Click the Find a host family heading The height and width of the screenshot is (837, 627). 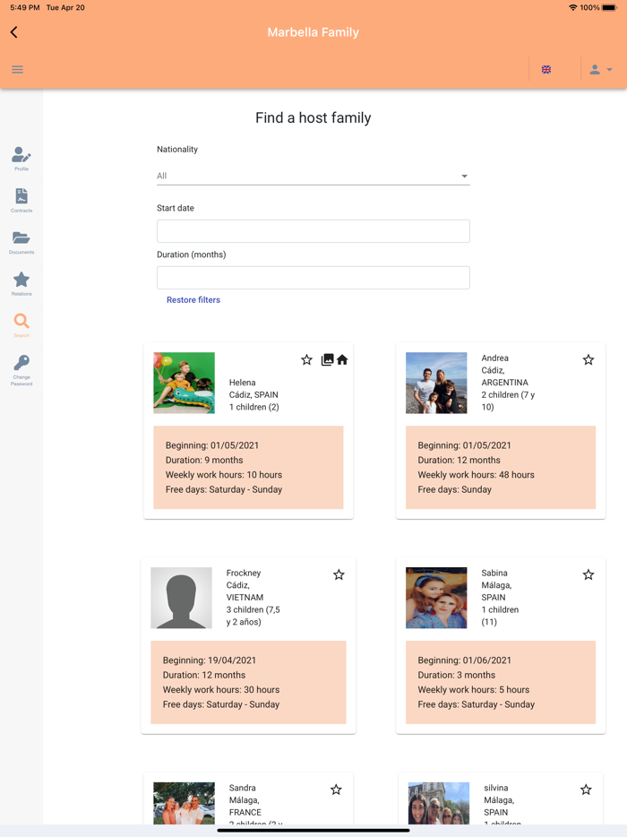coord(313,118)
